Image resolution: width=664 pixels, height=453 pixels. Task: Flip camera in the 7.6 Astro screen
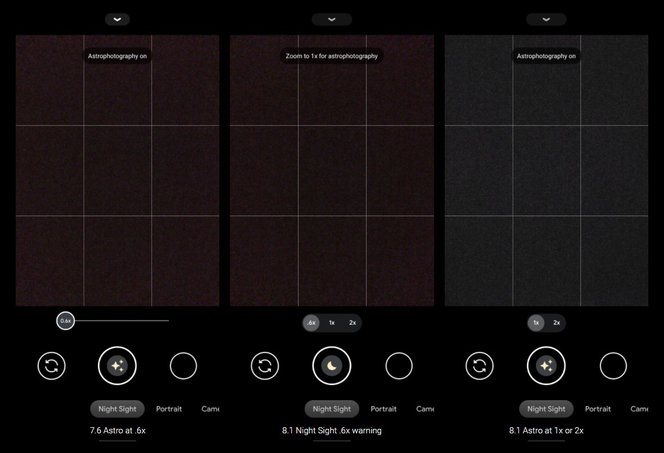point(52,366)
